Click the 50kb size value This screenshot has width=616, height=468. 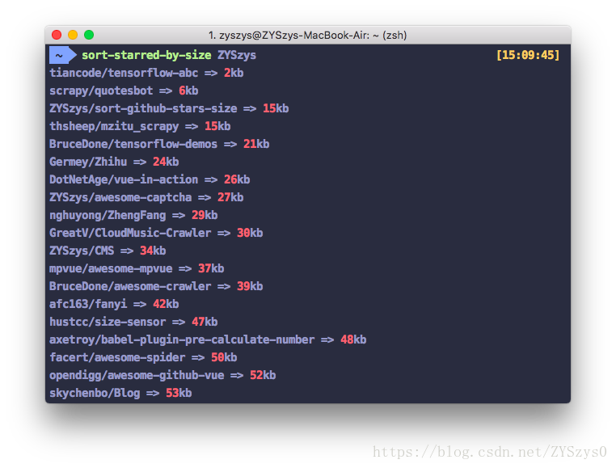click(x=224, y=357)
